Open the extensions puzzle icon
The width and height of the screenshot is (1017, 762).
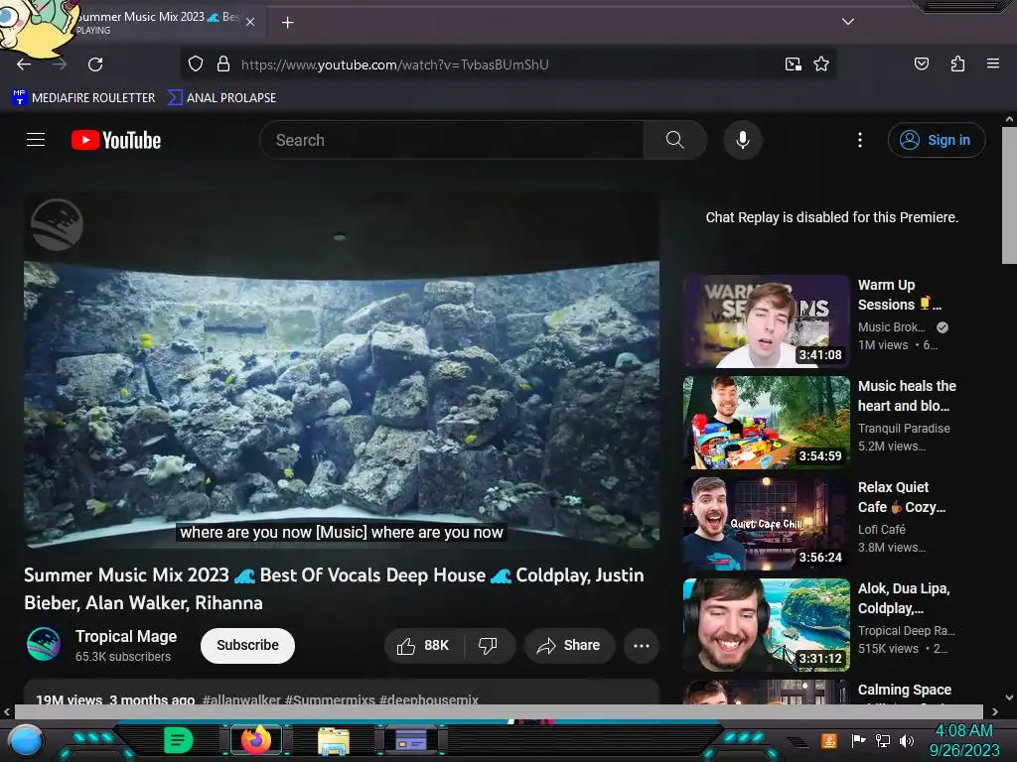tap(957, 63)
